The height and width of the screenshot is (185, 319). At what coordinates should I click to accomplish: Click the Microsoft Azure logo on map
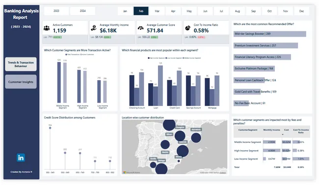point(132,172)
